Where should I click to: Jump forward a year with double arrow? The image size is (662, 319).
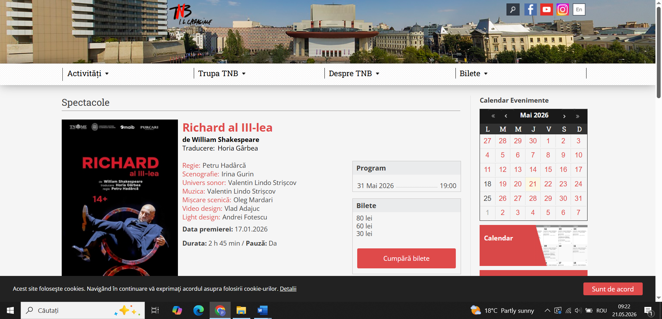[x=578, y=116]
